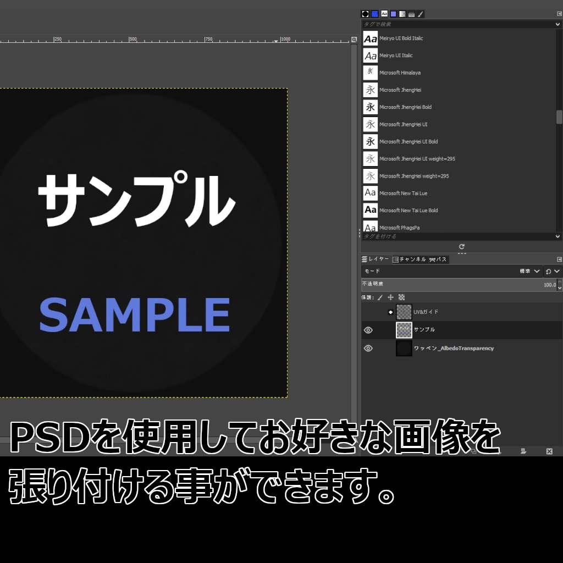The image size is (563, 563).
Task: Open the Gradients dialog tab
Action: click(393, 14)
